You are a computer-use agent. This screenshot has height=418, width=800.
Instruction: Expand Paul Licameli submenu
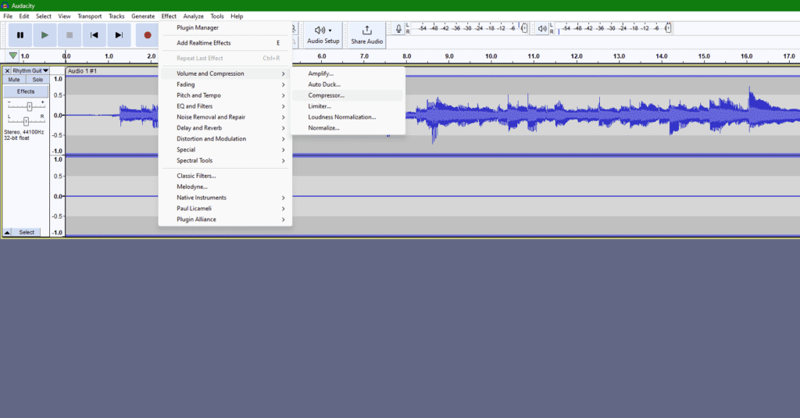tap(225, 209)
